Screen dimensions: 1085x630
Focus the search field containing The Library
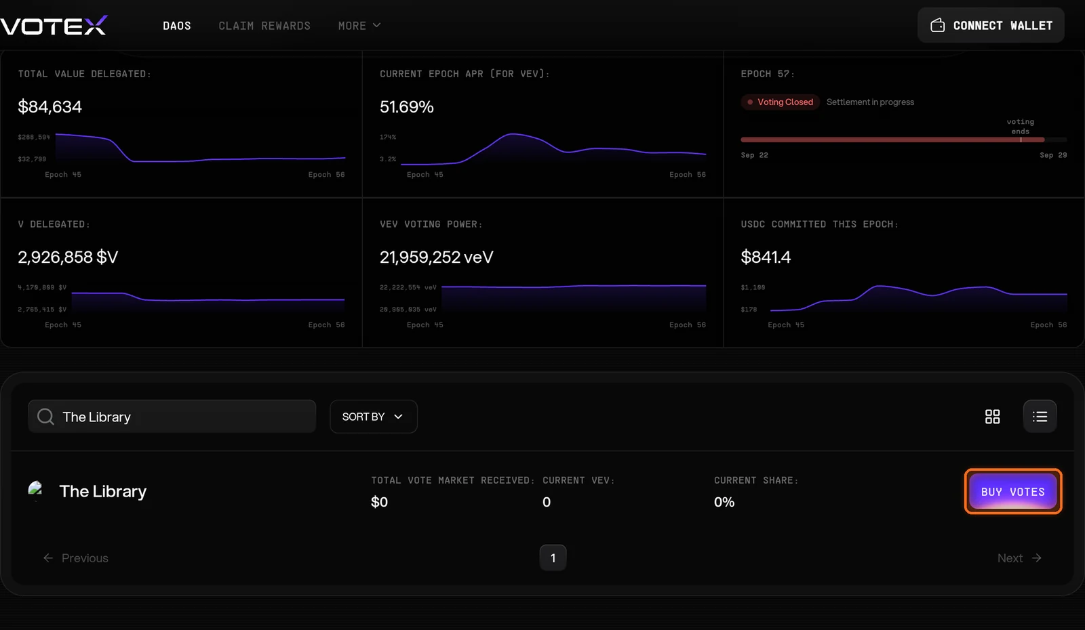coord(172,417)
